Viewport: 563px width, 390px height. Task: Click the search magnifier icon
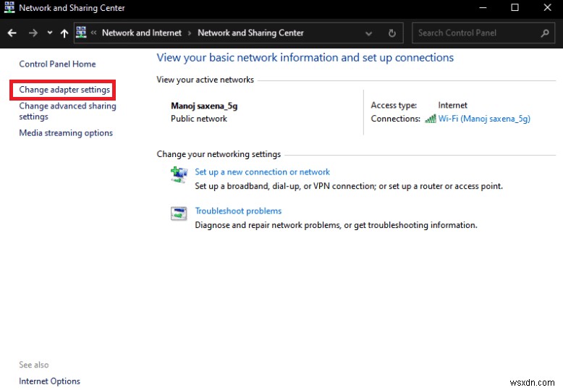[x=545, y=33]
